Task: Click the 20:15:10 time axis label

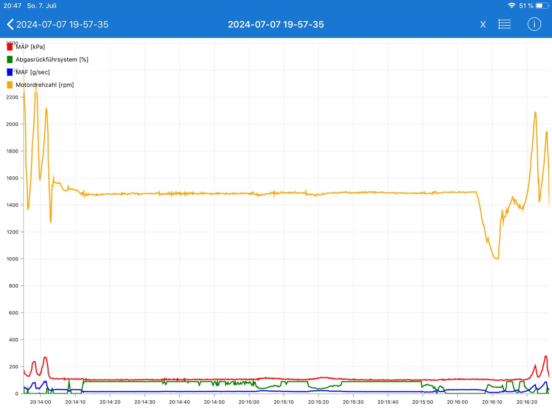Action: click(284, 402)
